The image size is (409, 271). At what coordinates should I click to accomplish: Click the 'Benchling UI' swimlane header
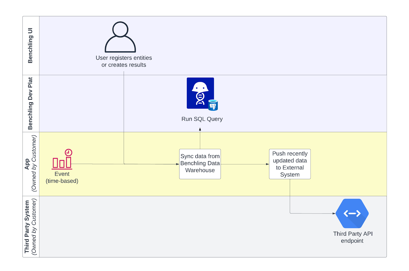pyautogui.click(x=31, y=46)
